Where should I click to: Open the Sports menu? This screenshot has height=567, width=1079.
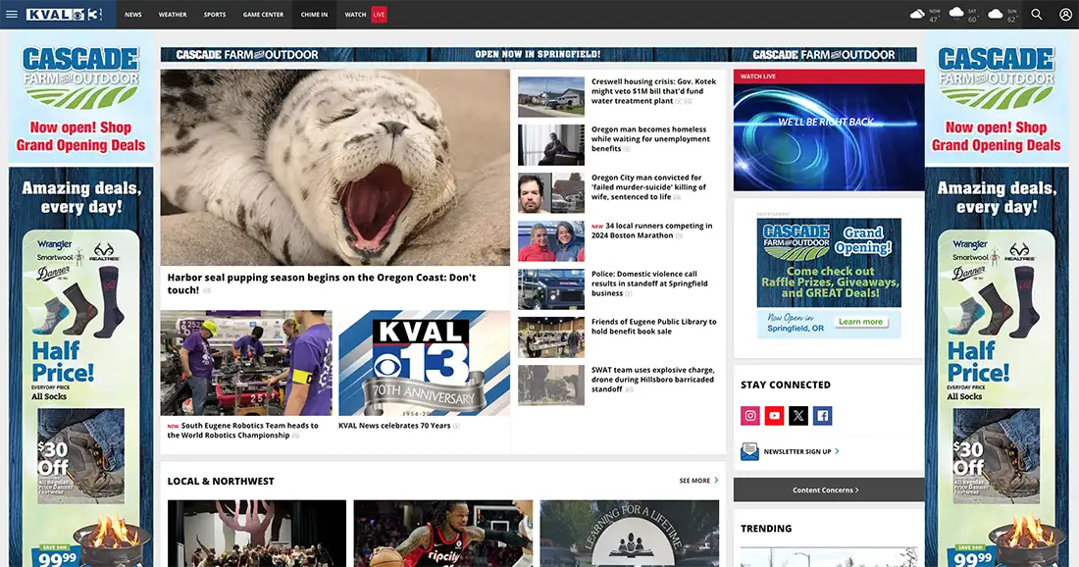(215, 15)
